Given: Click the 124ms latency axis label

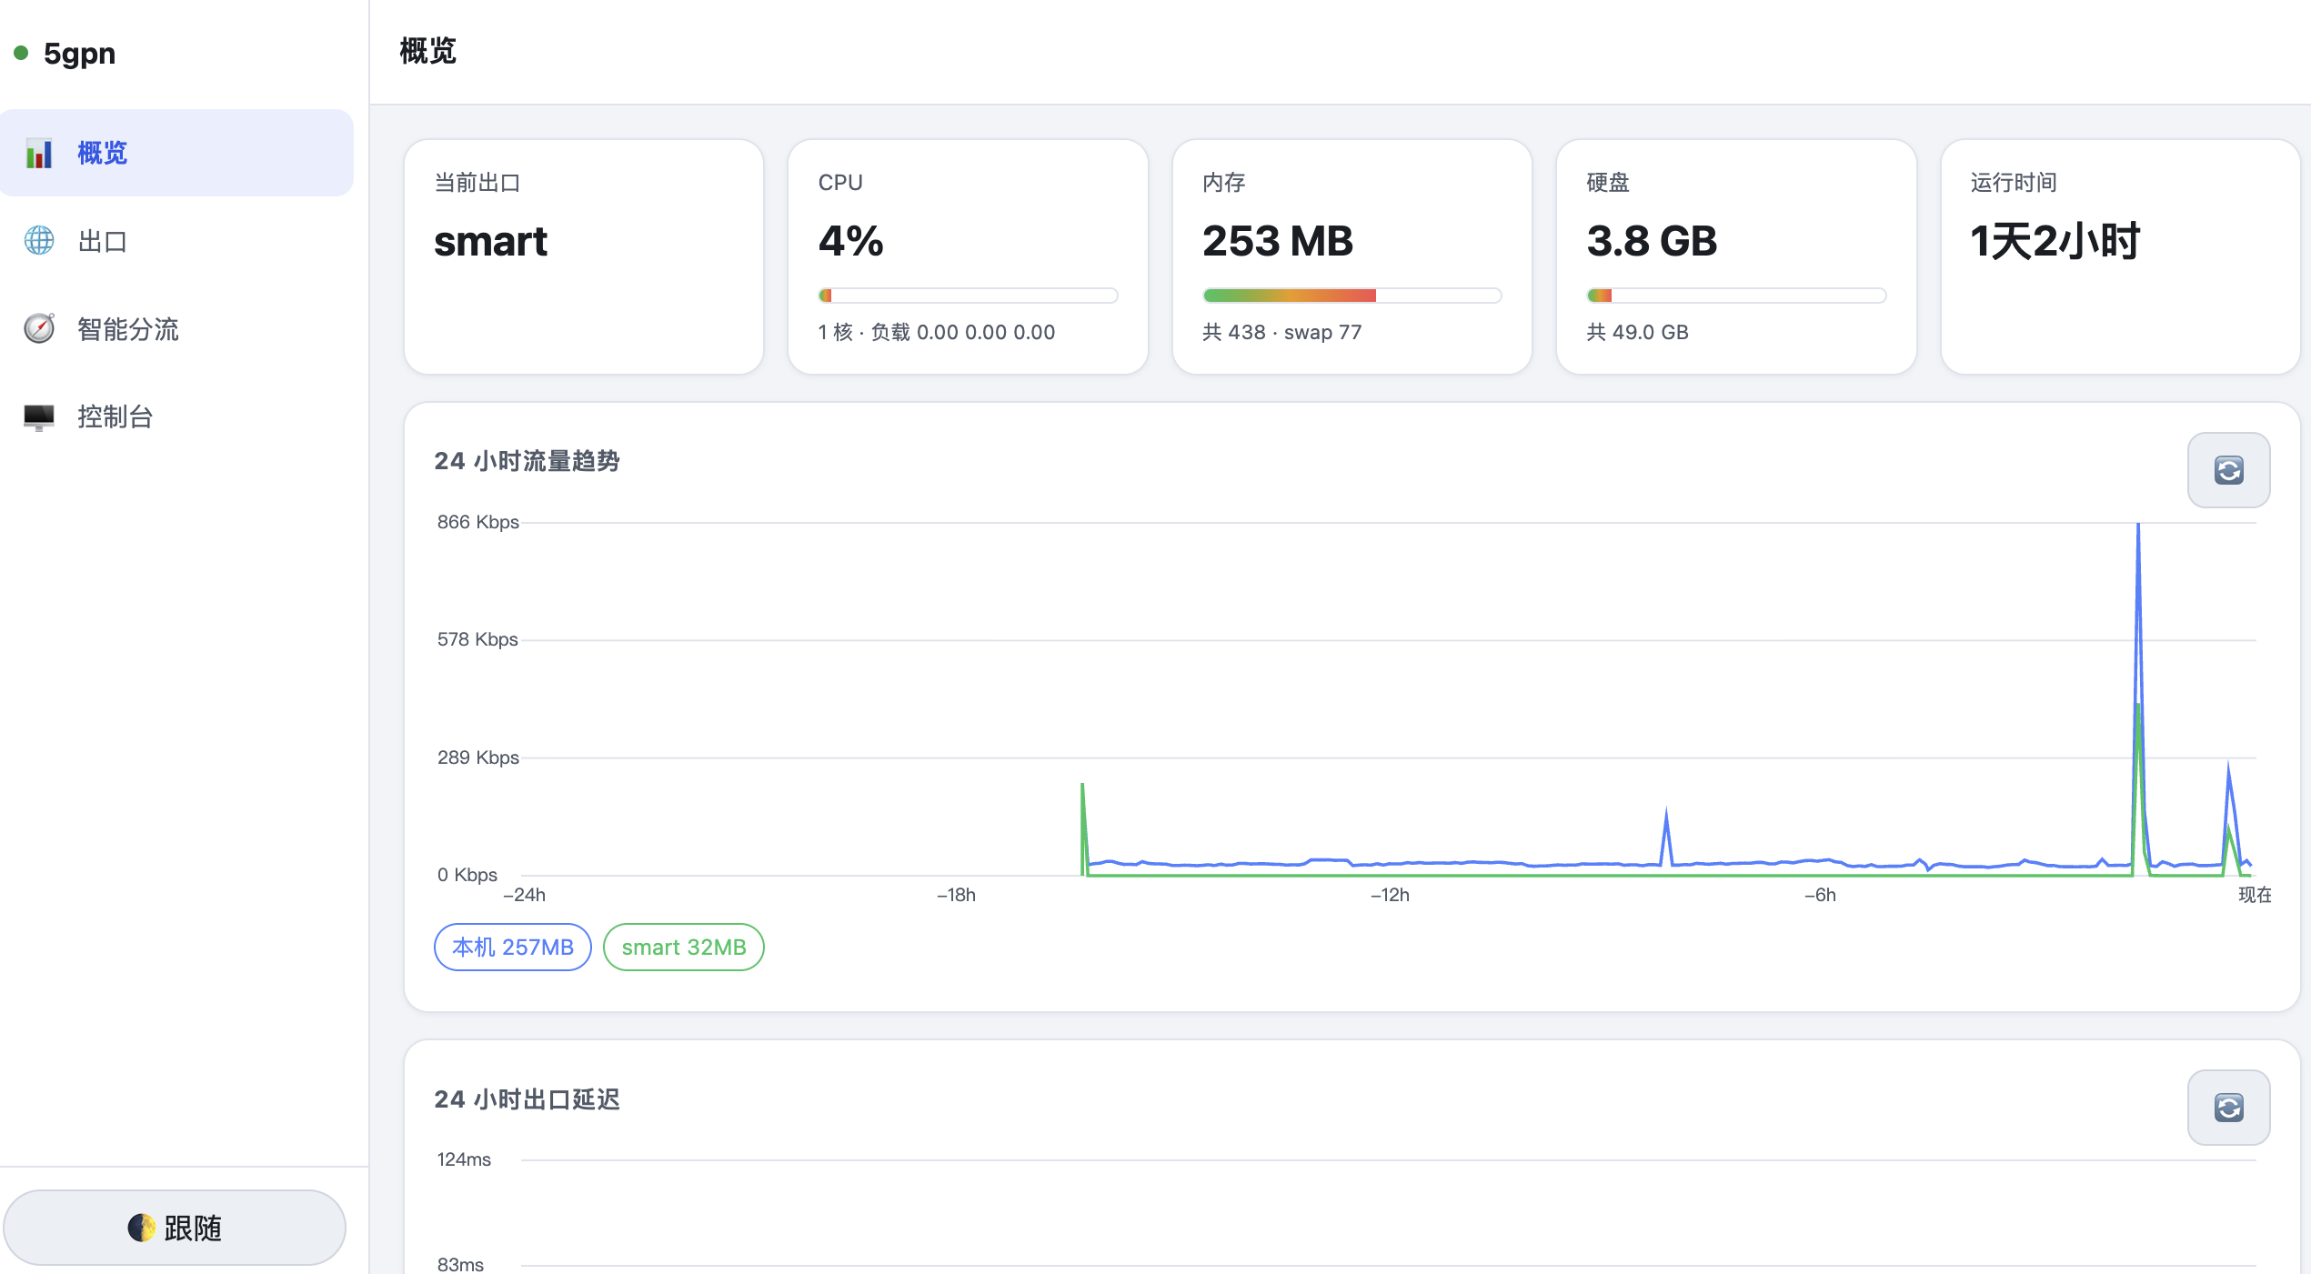Looking at the screenshot, I should point(464,1159).
